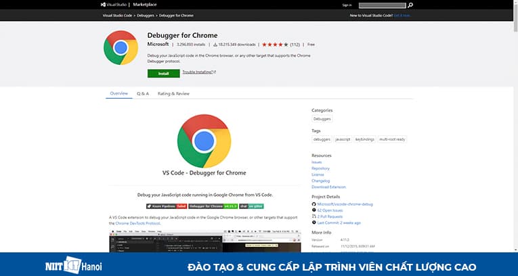Click the 'Free' price label
The height and width of the screenshot is (276, 518).
pyautogui.click(x=311, y=45)
